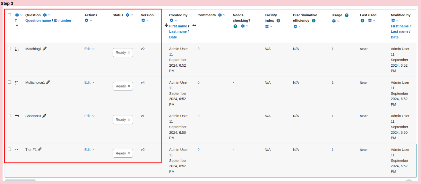Open the Ready status dropdown for Multichoice1

123,86
